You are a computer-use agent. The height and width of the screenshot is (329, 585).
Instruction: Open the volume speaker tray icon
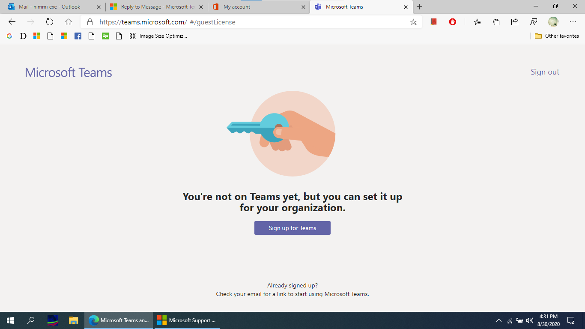tap(530, 320)
